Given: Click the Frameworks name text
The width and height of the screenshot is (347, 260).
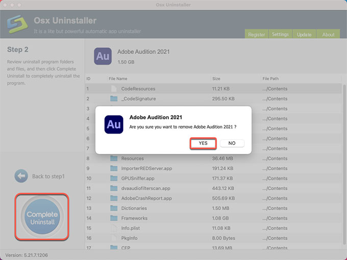Looking at the screenshot, I should click(x=134, y=218).
